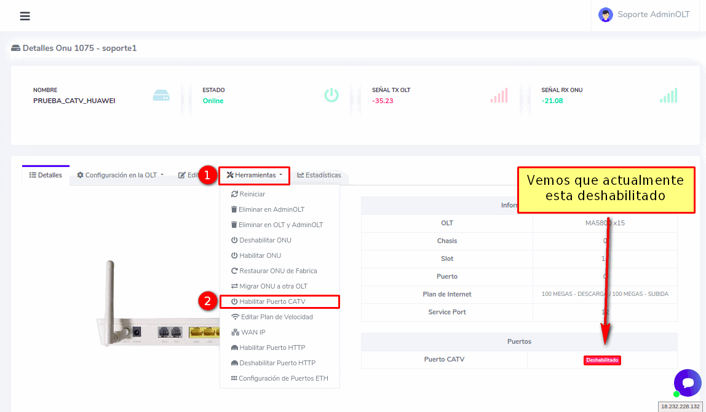Open the hamburger sidebar menu

tap(25, 16)
